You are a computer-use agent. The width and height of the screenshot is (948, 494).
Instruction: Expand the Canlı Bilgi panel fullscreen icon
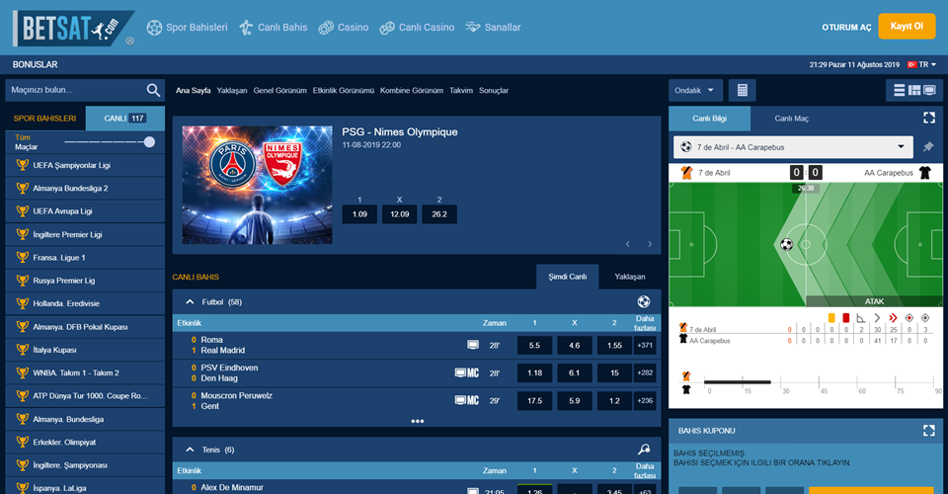[929, 118]
